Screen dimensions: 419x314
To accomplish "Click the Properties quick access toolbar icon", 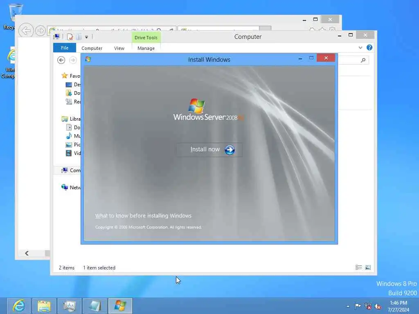I will coord(70,37).
